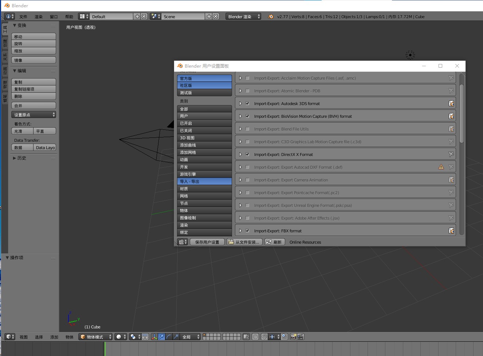The image size is (483, 356).
Task: Enable the Export Camera Animation addon
Action: pyautogui.click(x=247, y=180)
